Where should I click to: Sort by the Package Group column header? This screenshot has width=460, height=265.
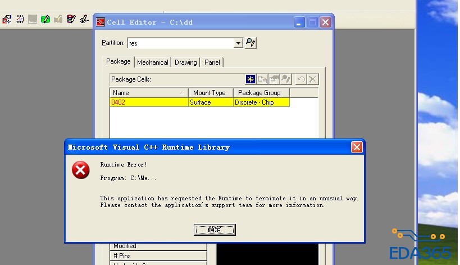(x=261, y=93)
